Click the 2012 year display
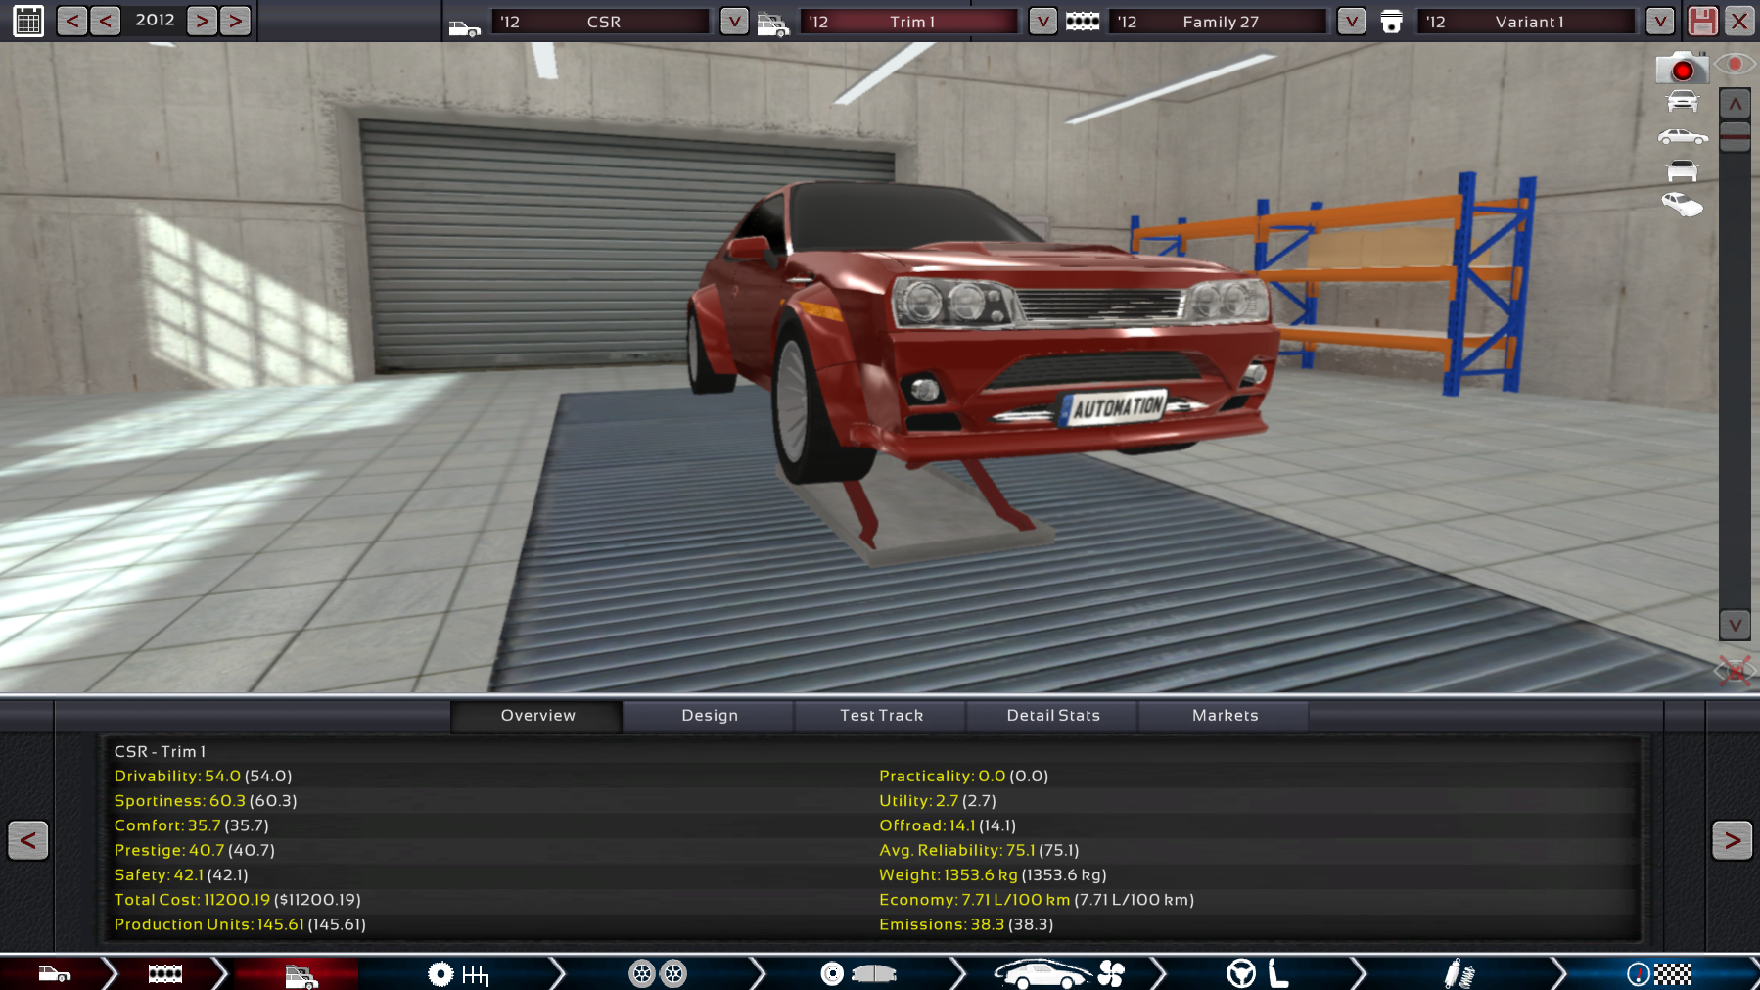 [155, 20]
